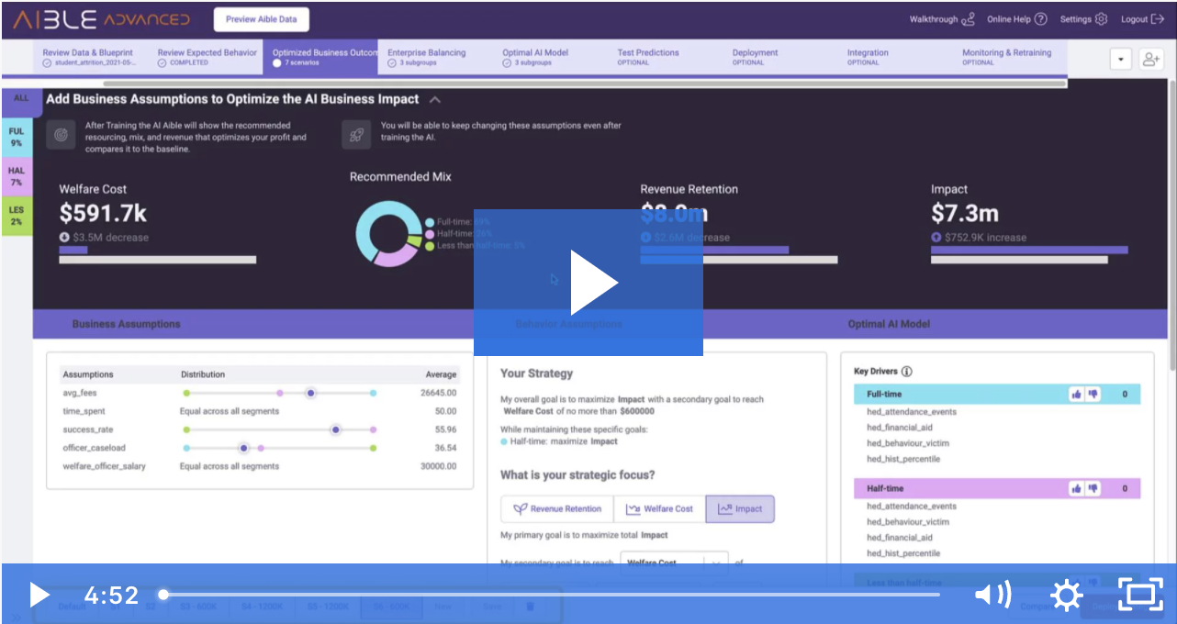Click the Preview Aible Data button
This screenshot has width=1177, height=624.
(262, 19)
